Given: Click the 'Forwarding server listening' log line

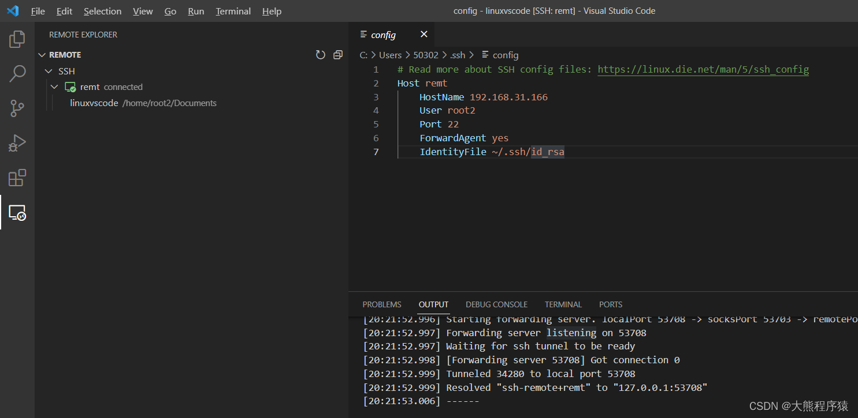Looking at the screenshot, I should [x=504, y=333].
